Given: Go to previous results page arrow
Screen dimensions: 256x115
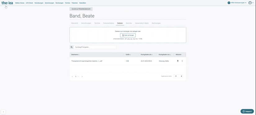Looking at the screenshot, I should click(x=72, y=76).
